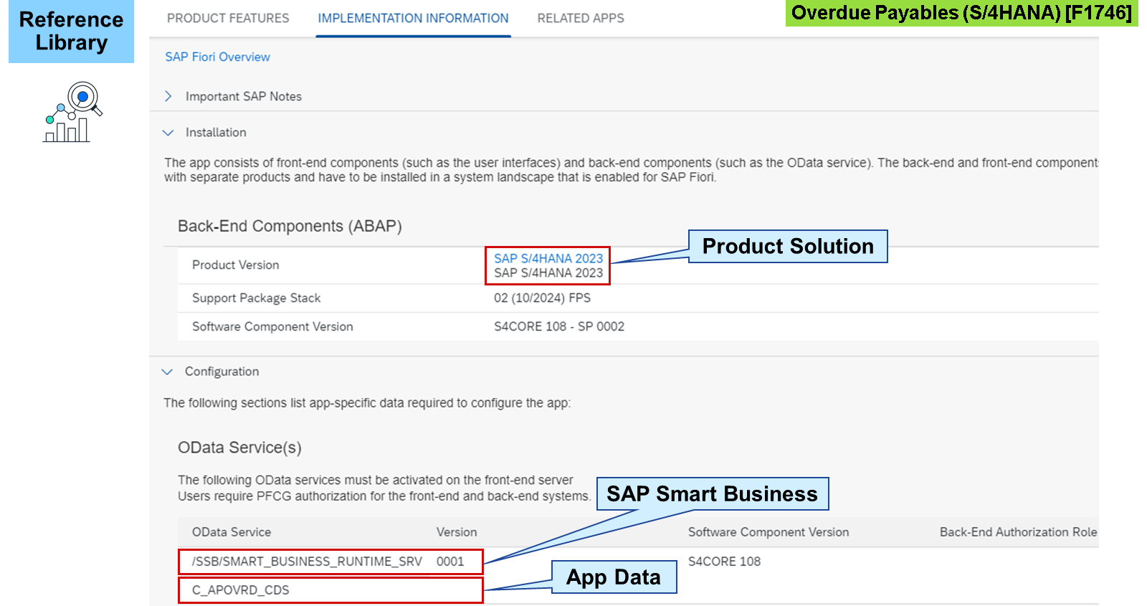Viewport: 1147px width, 606px height.
Task: Click the Reference Library title box
Action: point(71,31)
